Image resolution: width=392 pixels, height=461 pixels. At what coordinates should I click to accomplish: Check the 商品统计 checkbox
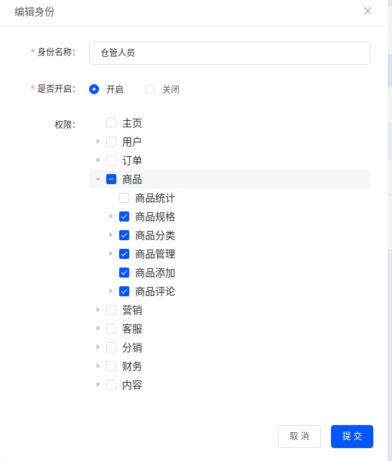(124, 198)
